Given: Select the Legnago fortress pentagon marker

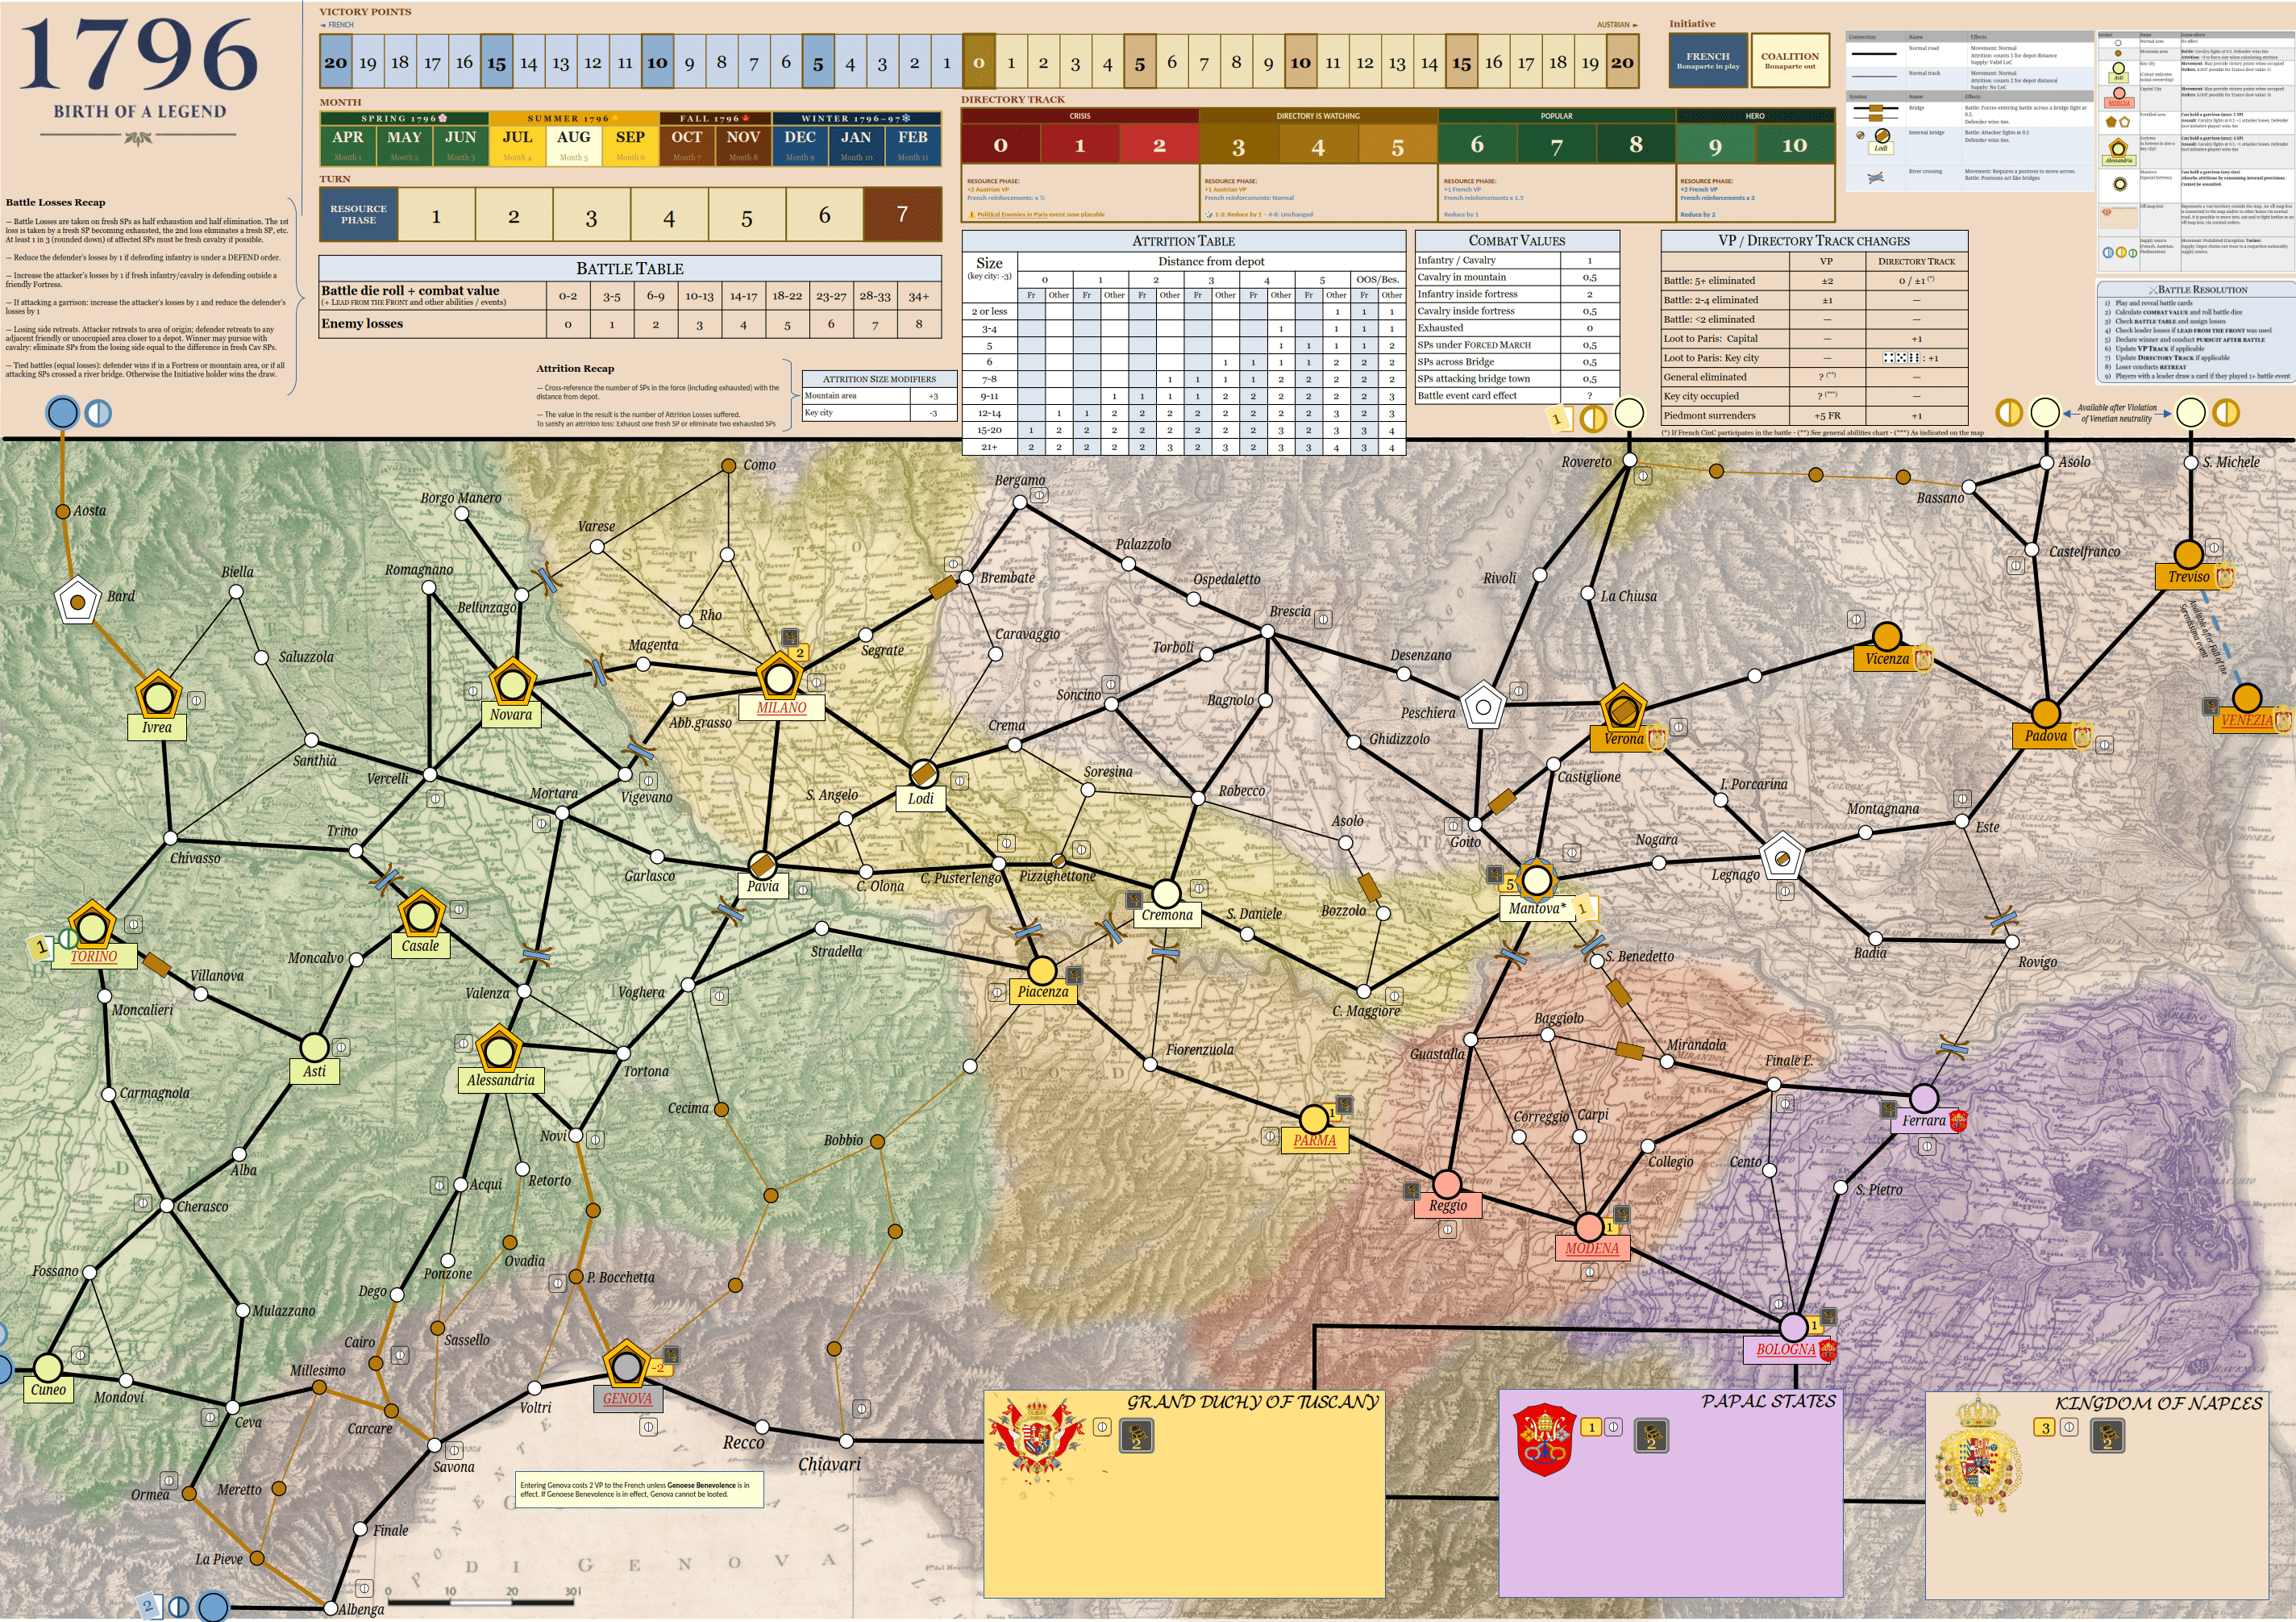Looking at the screenshot, I should coord(1782,857).
